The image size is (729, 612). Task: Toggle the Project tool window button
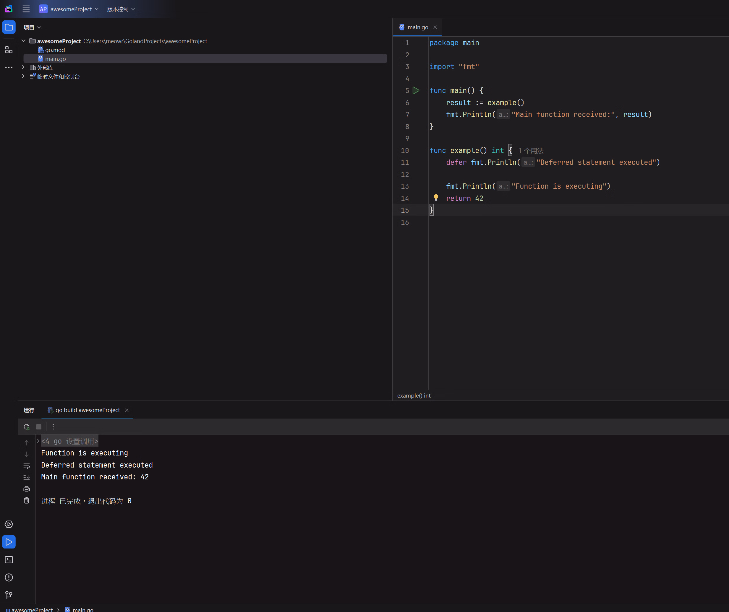pyautogui.click(x=9, y=27)
